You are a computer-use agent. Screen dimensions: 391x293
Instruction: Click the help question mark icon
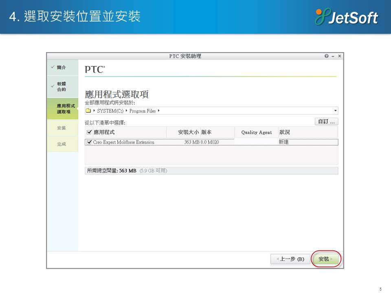[326, 56]
